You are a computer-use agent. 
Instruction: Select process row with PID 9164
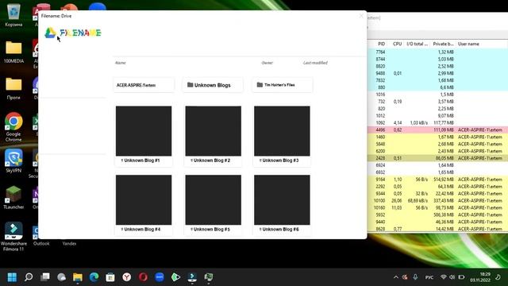coord(437,180)
